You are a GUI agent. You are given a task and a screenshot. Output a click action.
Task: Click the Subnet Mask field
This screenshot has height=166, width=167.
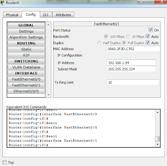pyautogui.click(x=132, y=69)
